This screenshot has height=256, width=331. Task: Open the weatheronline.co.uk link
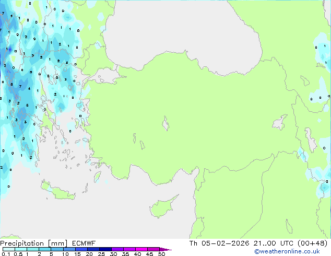(287, 251)
